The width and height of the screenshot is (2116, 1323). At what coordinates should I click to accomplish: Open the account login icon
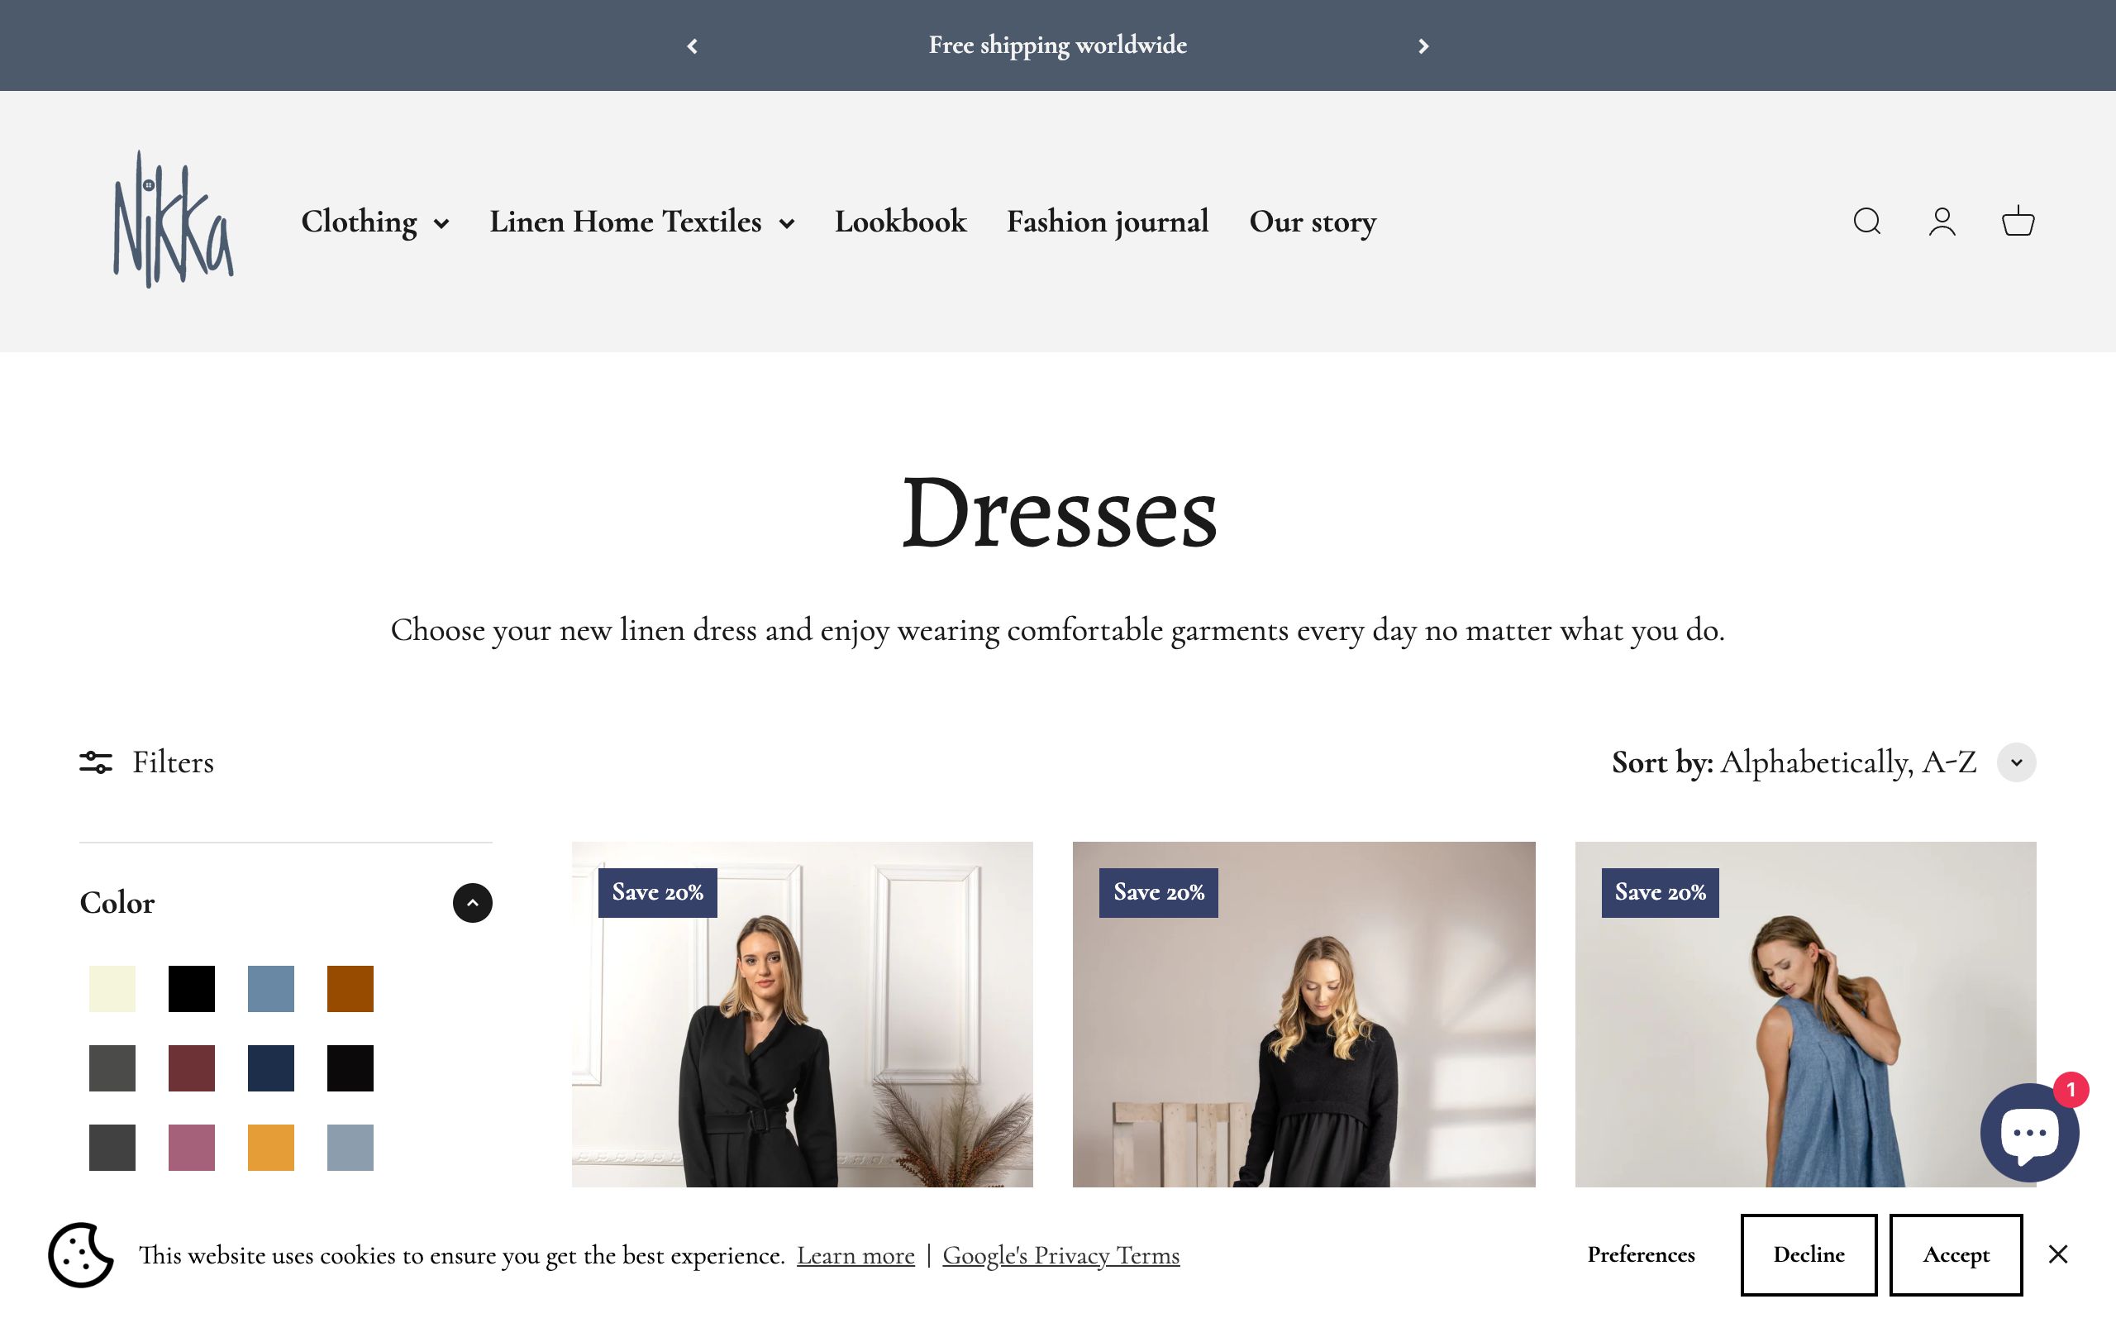click(1942, 222)
